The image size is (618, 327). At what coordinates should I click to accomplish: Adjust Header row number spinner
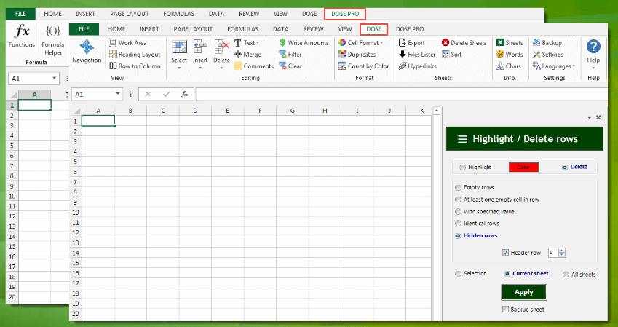click(x=563, y=253)
